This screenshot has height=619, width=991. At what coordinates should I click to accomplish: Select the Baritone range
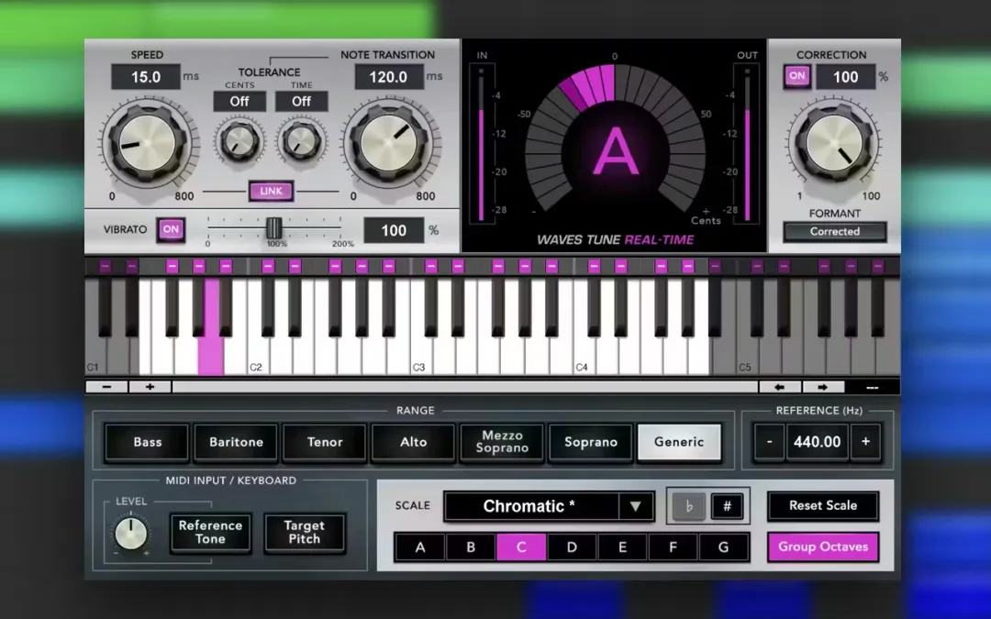[x=236, y=442]
